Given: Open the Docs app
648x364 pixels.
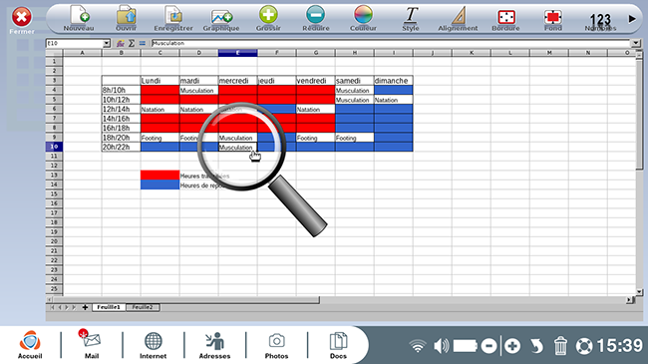Looking at the screenshot, I should [338, 345].
